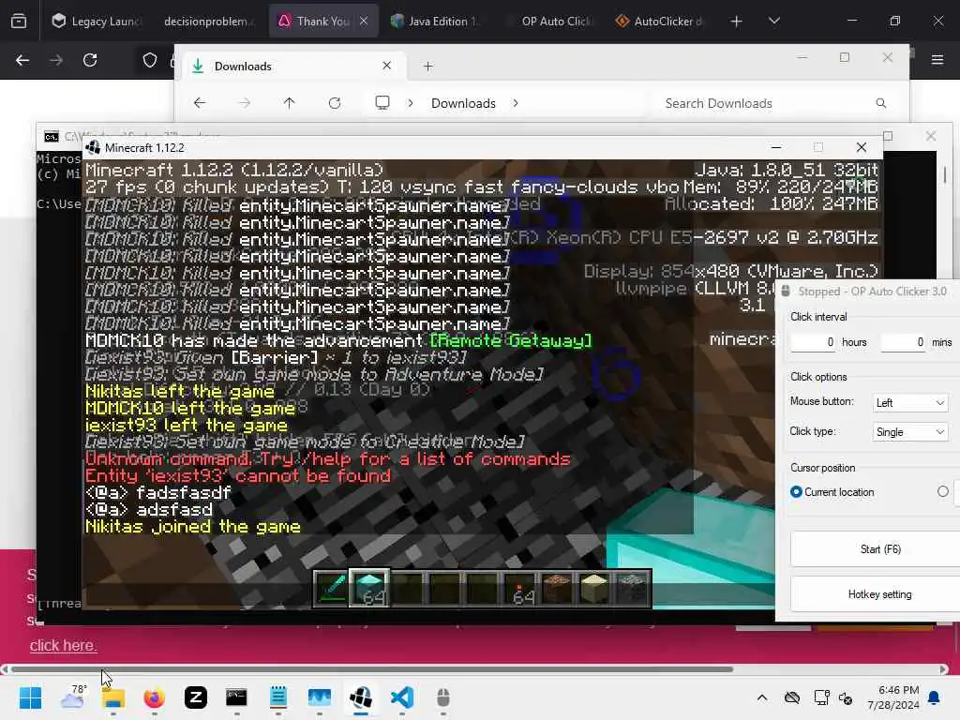Image resolution: width=960 pixels, height=720 pixels.
Task: Switch to Minecraft launcher taskbar icon
Action: tap(361, 697)
